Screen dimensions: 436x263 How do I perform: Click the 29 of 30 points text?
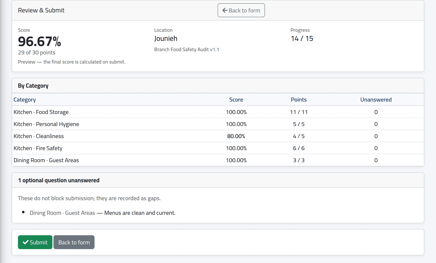click(37, 52)
